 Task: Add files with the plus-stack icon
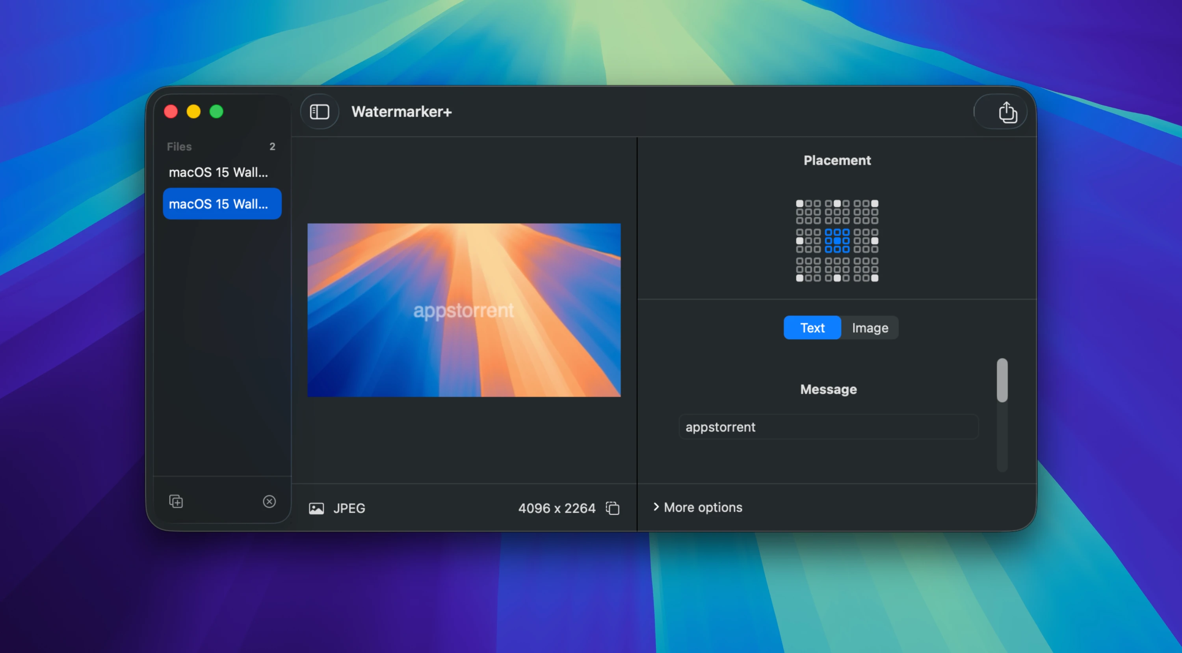point(176,501)
